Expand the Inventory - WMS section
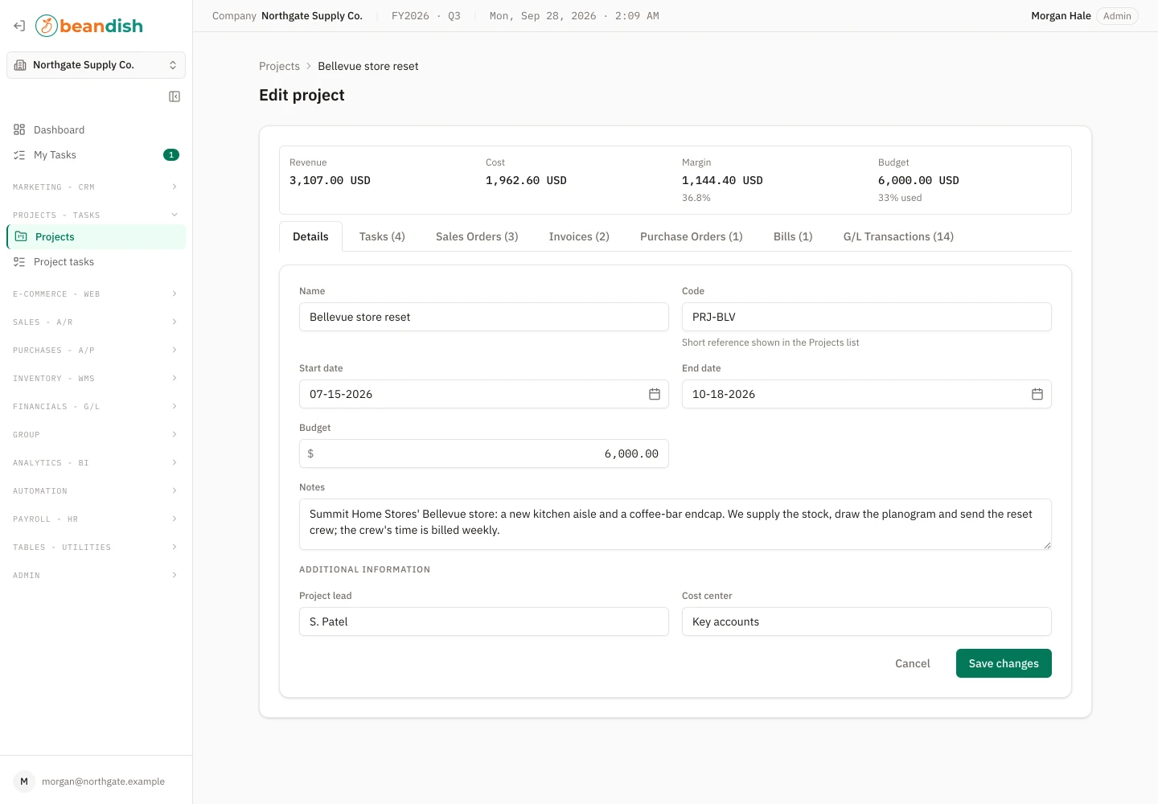Screen dimensions: 1158x804 96,378
